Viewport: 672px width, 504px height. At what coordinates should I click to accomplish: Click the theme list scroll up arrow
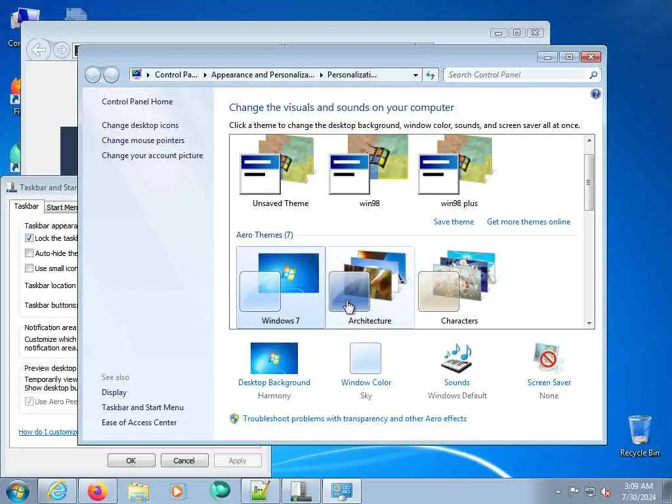tap(589, 140)
